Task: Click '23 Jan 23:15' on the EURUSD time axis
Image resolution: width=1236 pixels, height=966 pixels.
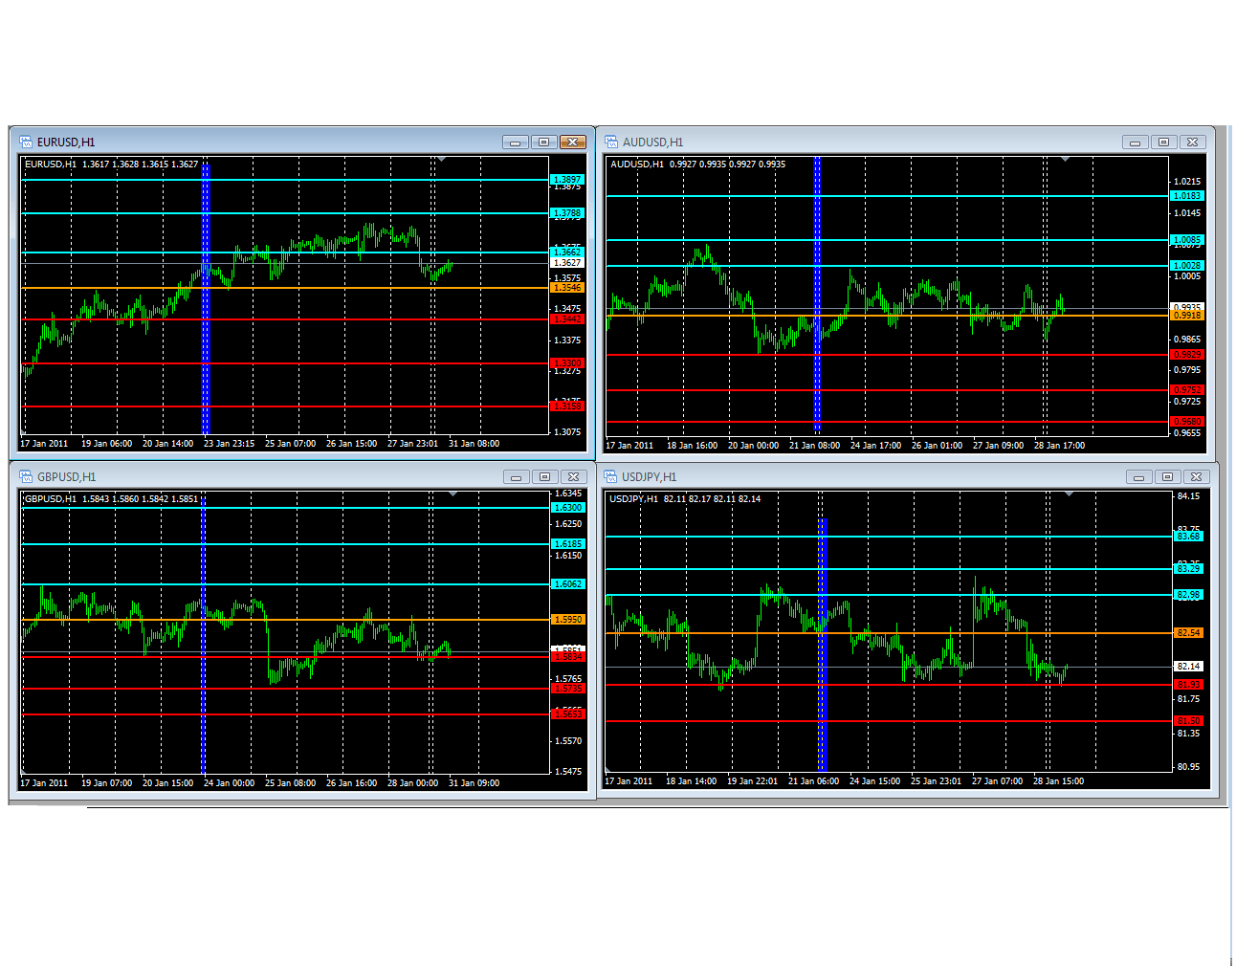Action: point(229,444)
